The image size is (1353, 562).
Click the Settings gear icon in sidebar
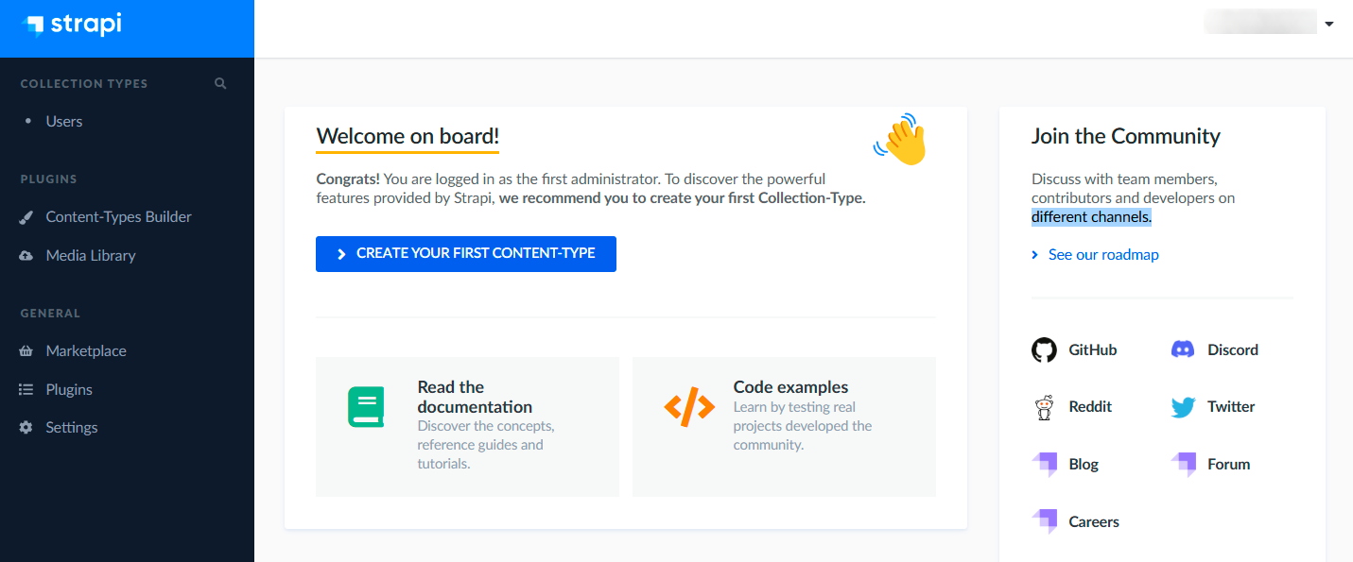(26, 428)
